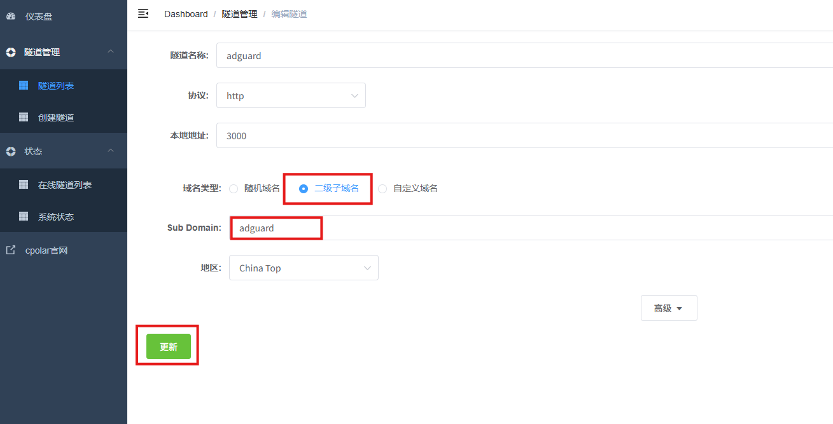The image size is (833, 424).
Task: Click the 隧道列表 table icon
Action: pyautogui.click(x=24, y=85)
